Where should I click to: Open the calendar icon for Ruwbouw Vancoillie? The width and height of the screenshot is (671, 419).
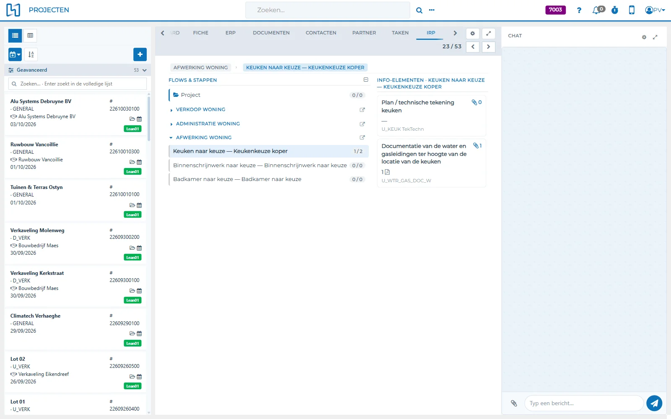[139, 162]
